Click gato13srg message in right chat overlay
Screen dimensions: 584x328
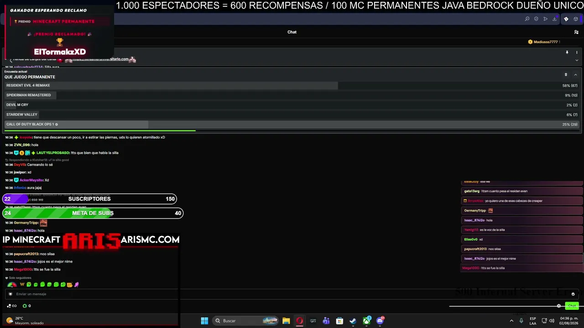click(522, 191)
